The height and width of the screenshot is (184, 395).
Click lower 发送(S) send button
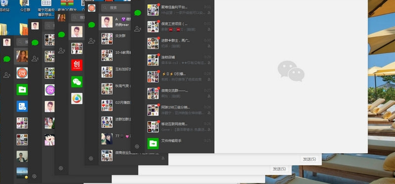click(279, 169)
